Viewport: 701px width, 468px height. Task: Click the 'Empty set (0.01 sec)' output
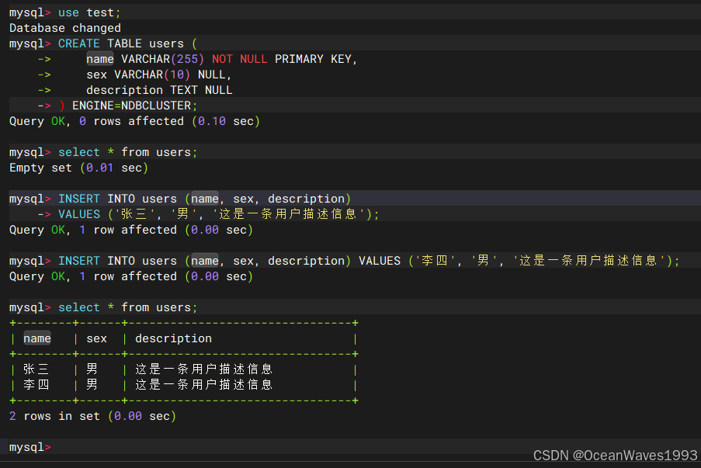(78, 168)
